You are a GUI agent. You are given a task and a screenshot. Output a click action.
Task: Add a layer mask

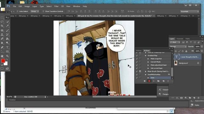pos(181,98)
